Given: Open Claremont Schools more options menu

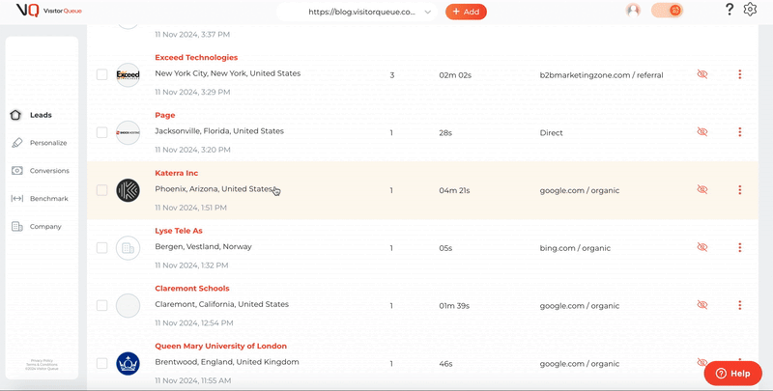Looking at the screenshot, I should click(x=739, y=305).
